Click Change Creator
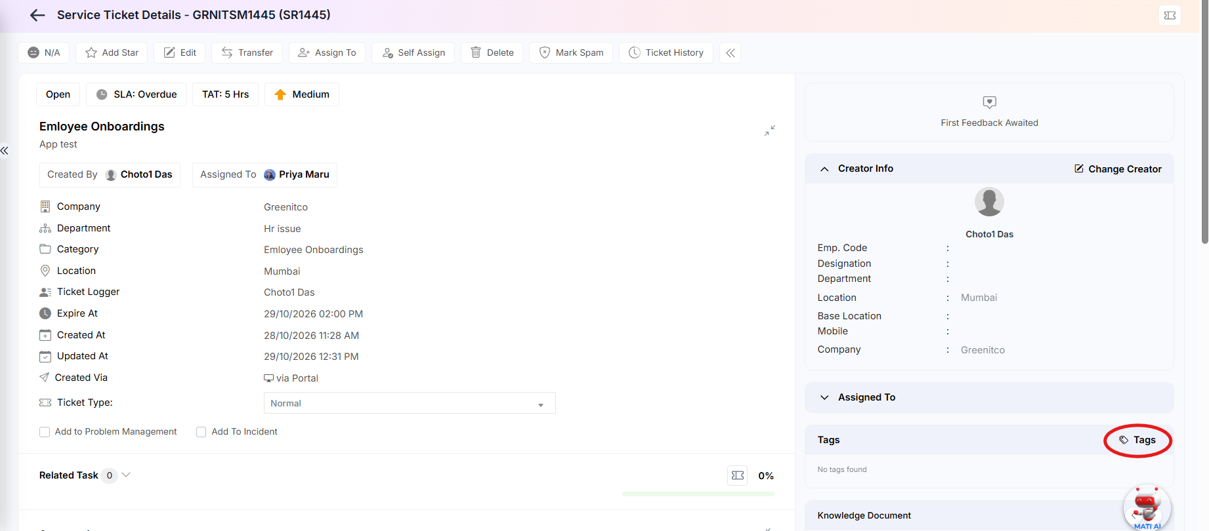Screen dimensions: 1209x531 point(1118,169)
